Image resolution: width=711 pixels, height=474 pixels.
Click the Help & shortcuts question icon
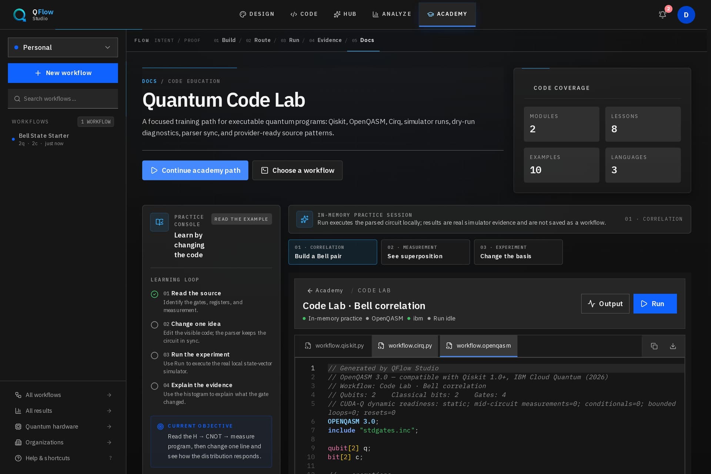[x=18, y=458]
